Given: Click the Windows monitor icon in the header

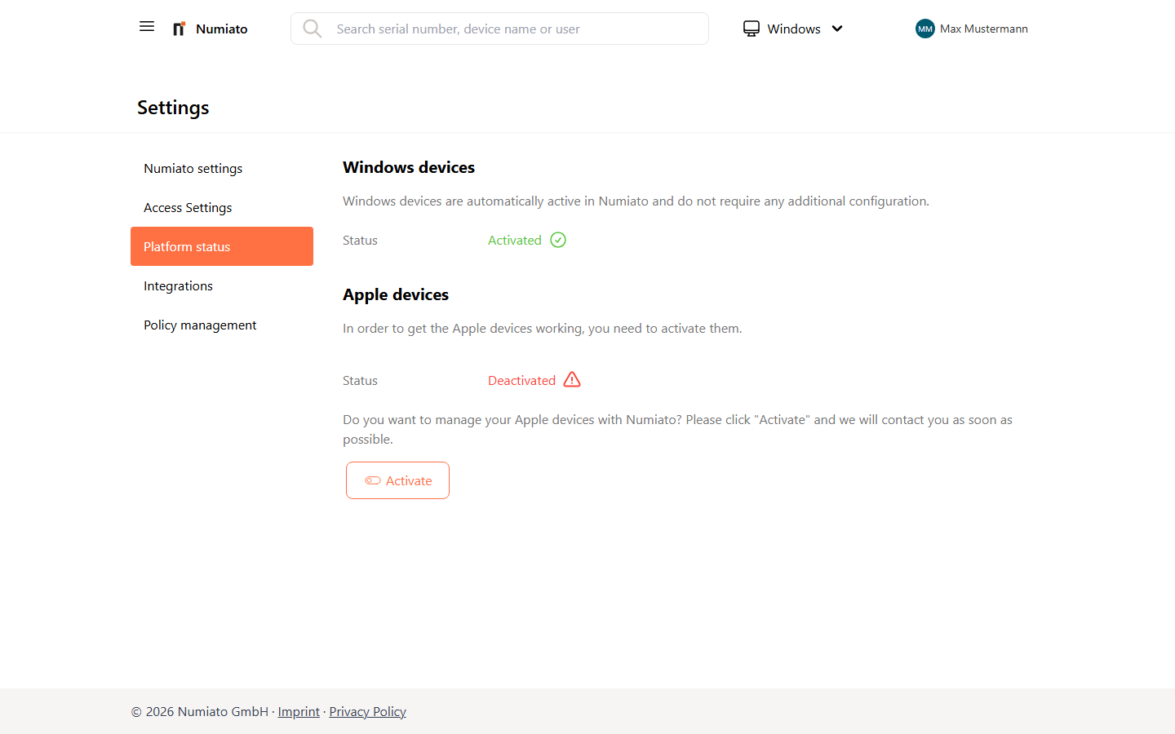Looking at the screenshot, I should click(x=751, y=28).
